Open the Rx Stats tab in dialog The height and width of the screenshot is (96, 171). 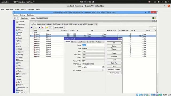(x=98, y=42)
